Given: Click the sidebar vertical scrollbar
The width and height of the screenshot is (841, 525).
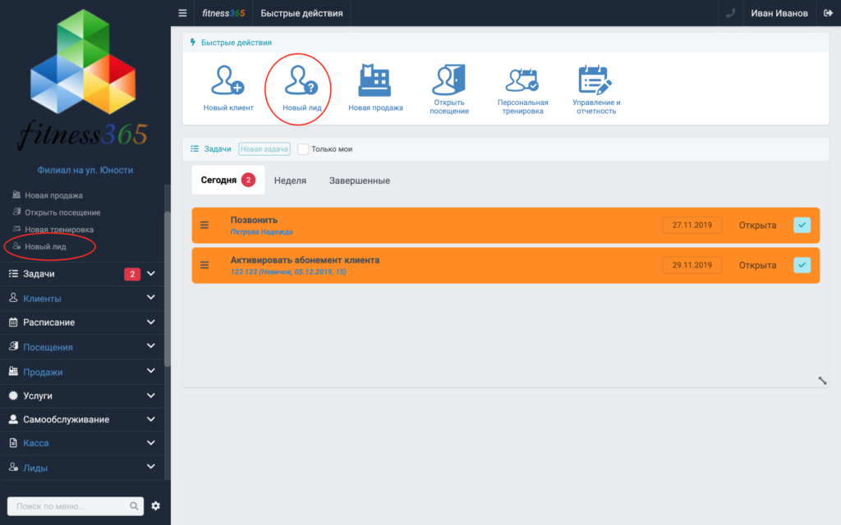Looking at the screenshot, I should click(x=168, y=290).
